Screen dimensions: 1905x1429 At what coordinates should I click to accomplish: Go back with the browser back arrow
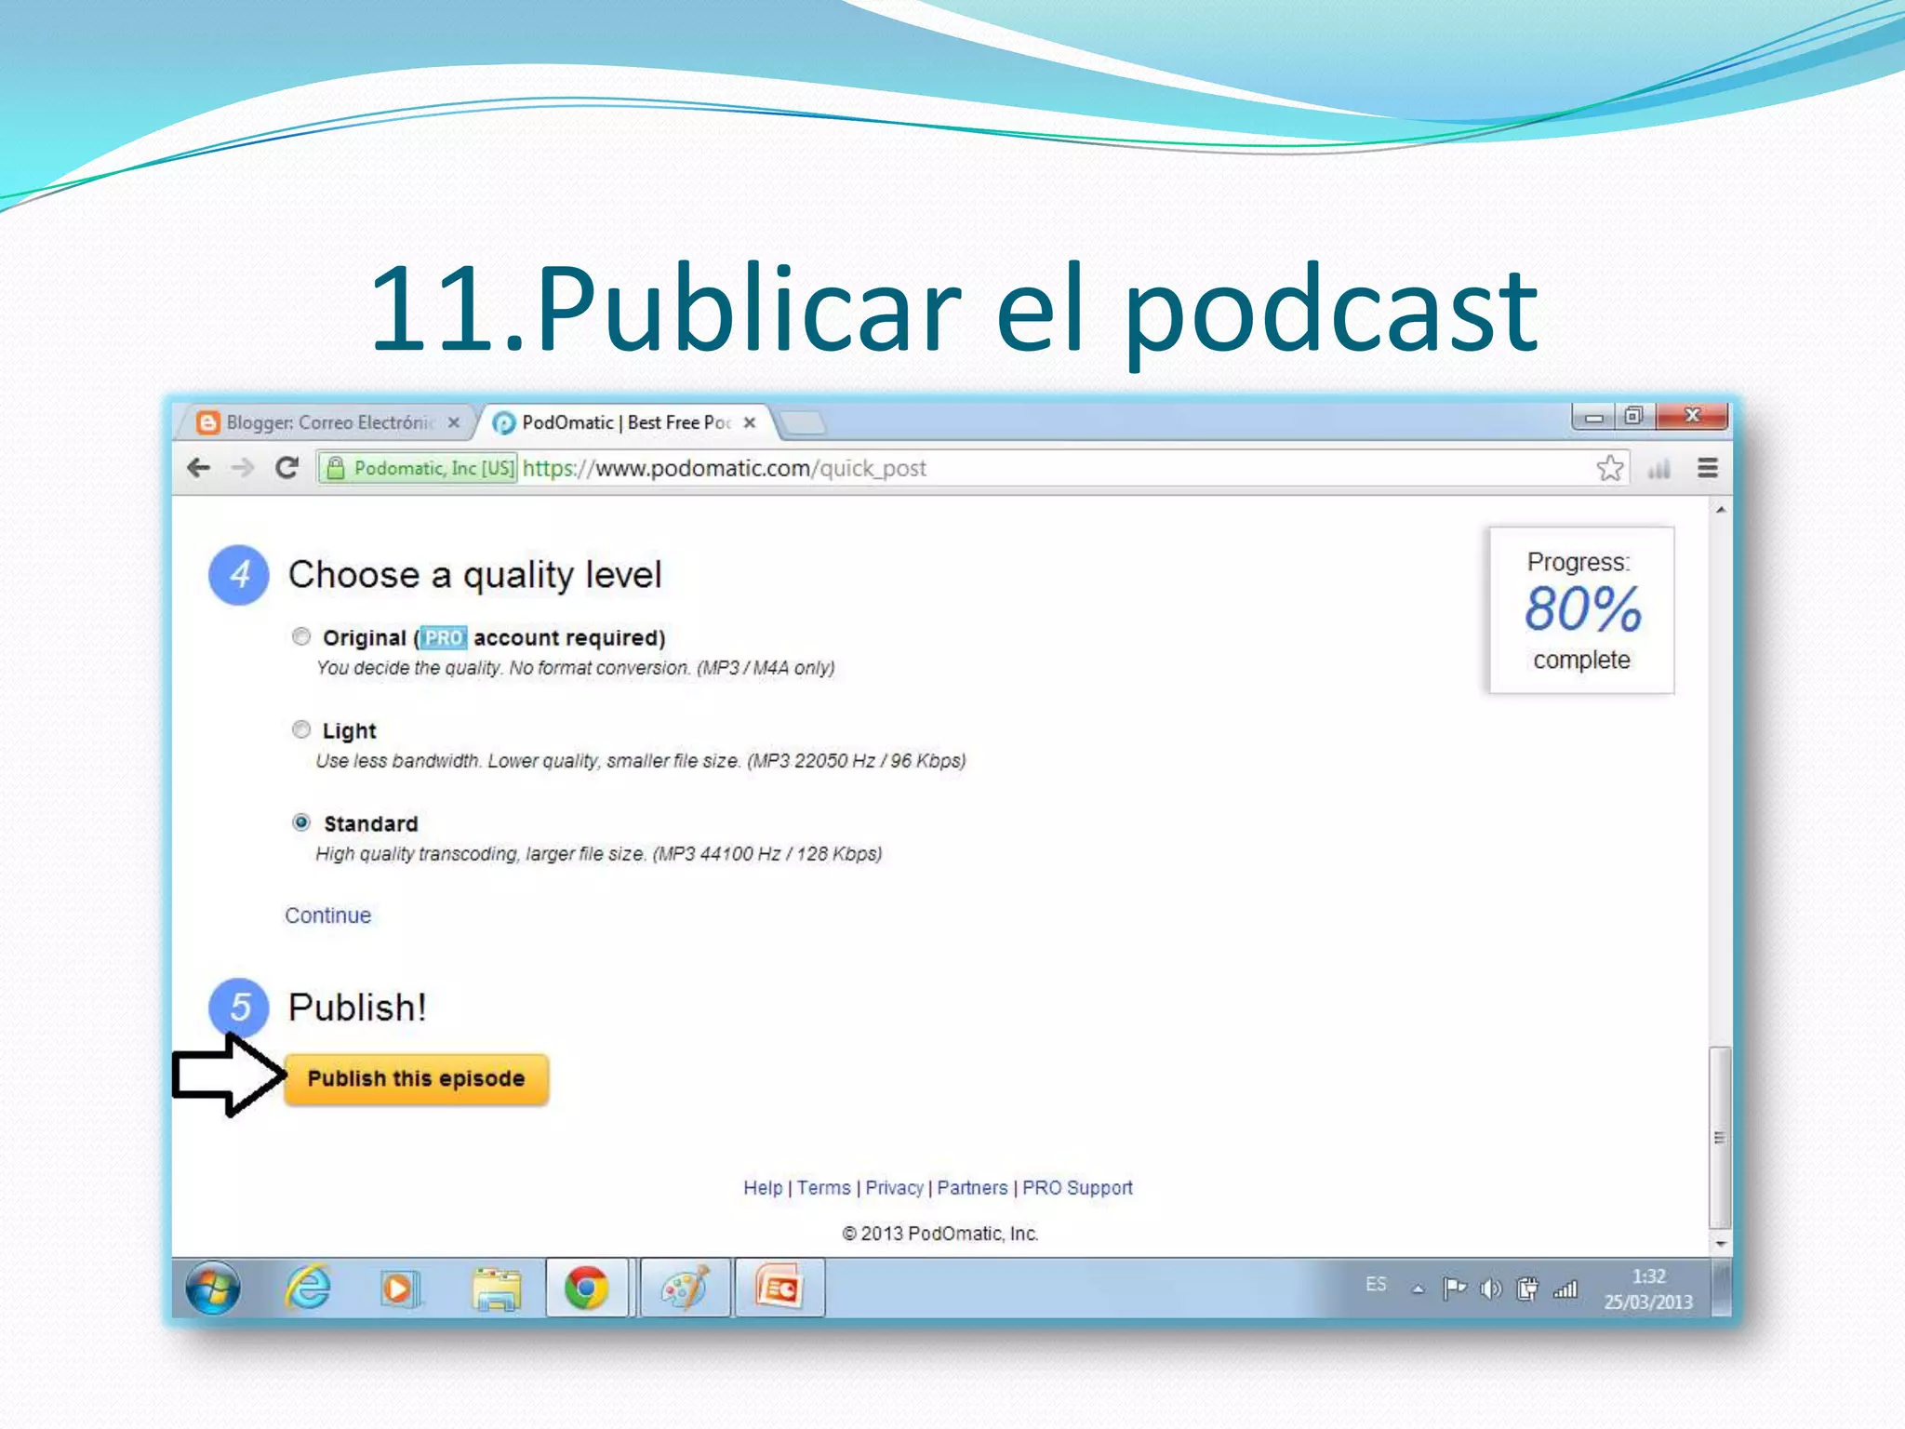pos(198,468)
